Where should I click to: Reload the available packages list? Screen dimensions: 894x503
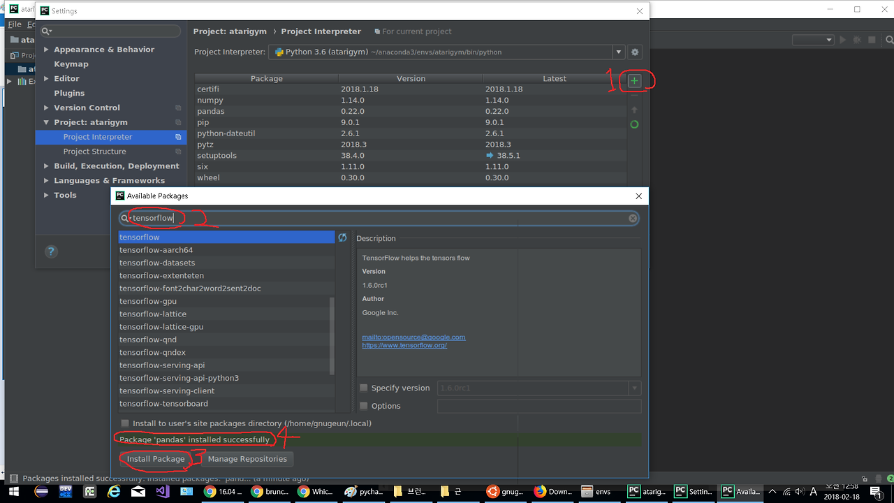(x=342, y=238)
